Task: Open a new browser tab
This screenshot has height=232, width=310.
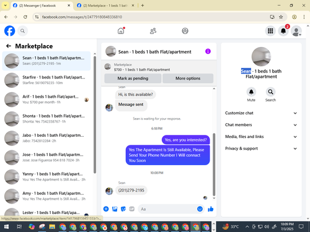Action: click(x=143, y=6)
